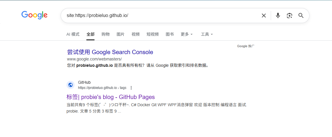The height and width of the screenshot is (137, 332).
Task: Go to the 视频 tab
Action: [136, 34]
